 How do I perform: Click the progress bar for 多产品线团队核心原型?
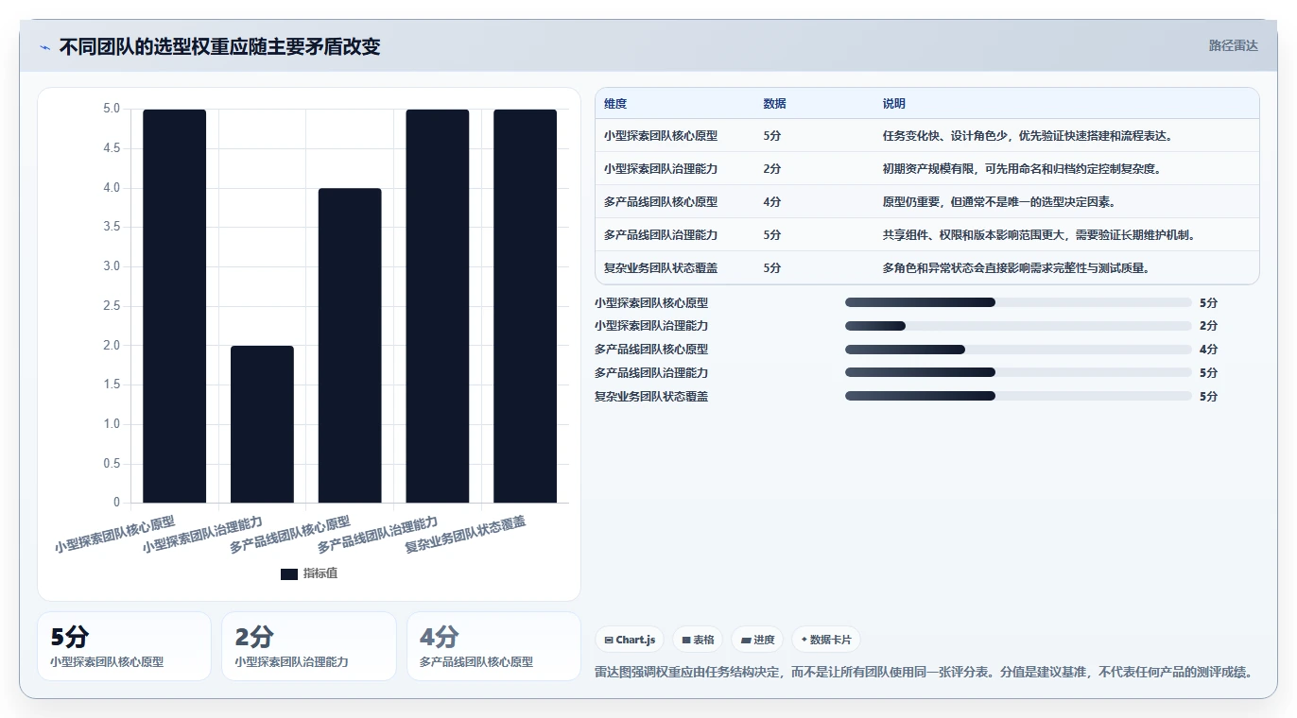1018,350
